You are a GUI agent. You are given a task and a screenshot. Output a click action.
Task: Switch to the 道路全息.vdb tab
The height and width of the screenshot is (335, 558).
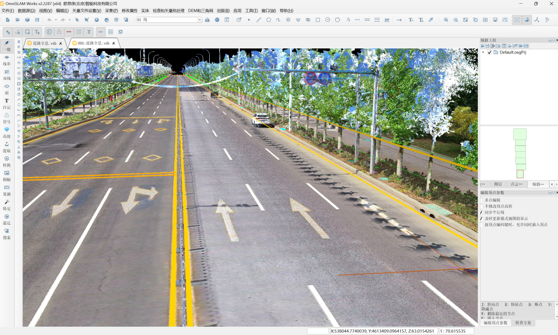(x=45, y=43)
